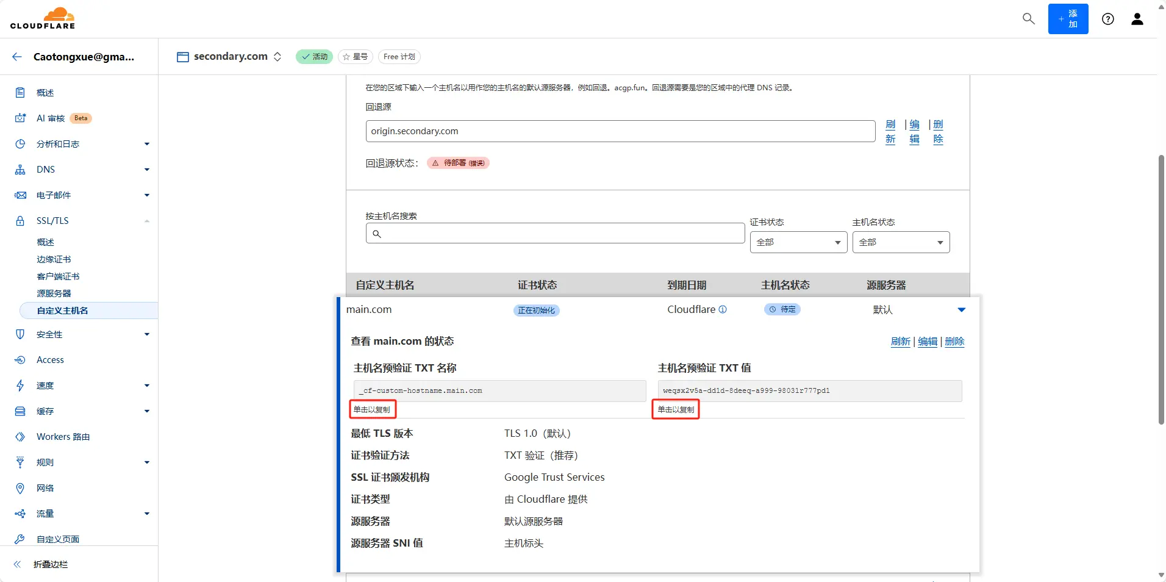Click the 星号 star badge
This screenshot has height=582, width=1166.
(356, 57)
